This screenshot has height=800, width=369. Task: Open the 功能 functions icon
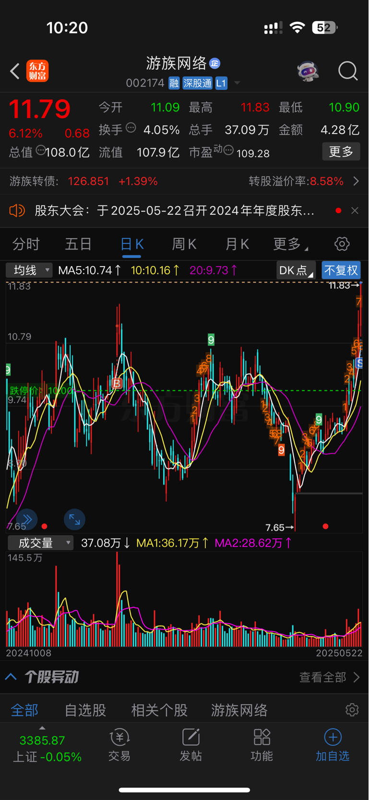[x=262, y=745]
